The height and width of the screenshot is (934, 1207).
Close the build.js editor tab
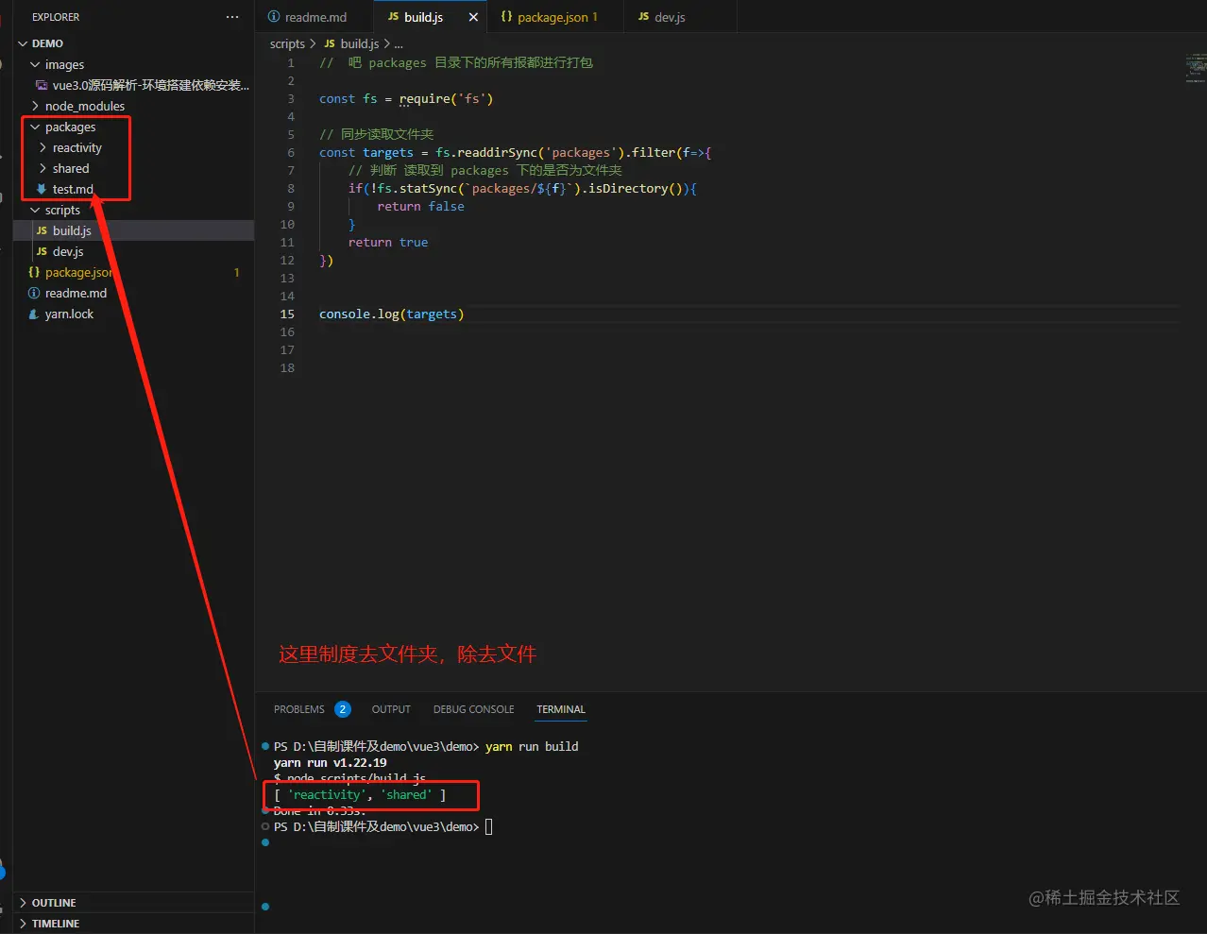click(x=473, y=17)
